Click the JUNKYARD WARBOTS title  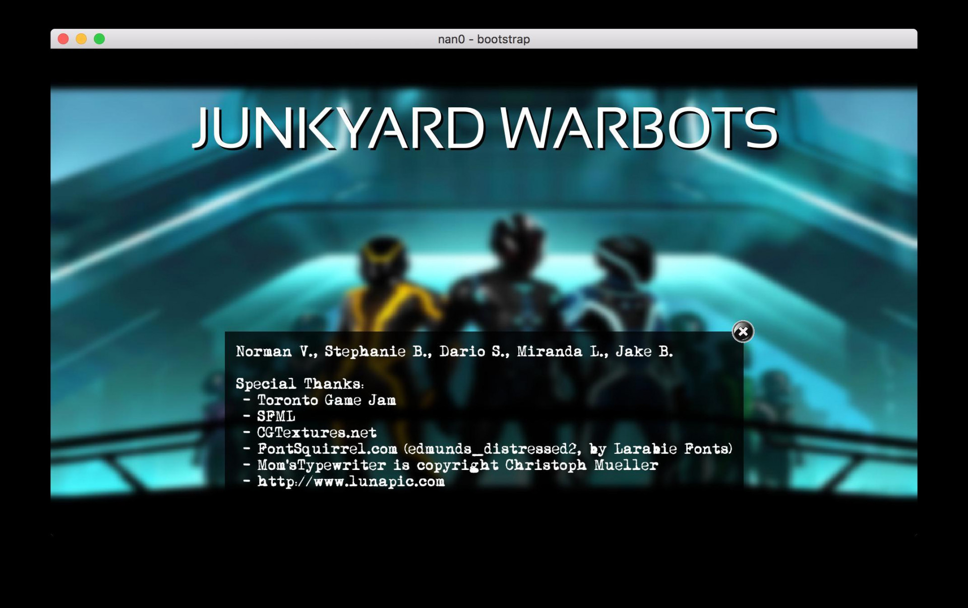pyautogui.click(x=486, y=128)
